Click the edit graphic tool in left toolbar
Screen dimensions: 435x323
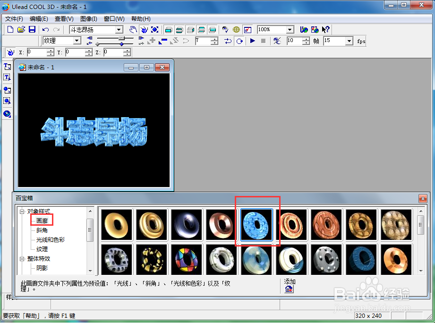click(7, 101)
